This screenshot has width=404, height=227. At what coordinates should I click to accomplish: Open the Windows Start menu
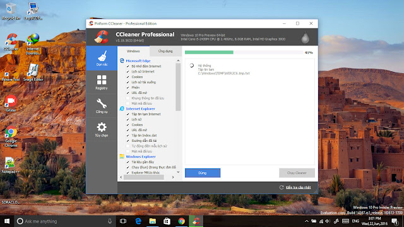point(7,221)
